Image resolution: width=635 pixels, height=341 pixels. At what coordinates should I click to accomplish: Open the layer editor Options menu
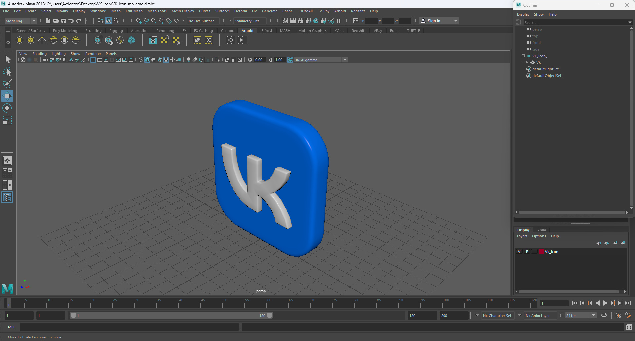coord(539,236)
